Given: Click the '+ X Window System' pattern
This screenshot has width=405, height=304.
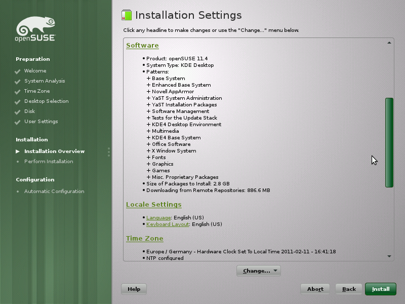Looking at the screenshot, I should 172,150.
